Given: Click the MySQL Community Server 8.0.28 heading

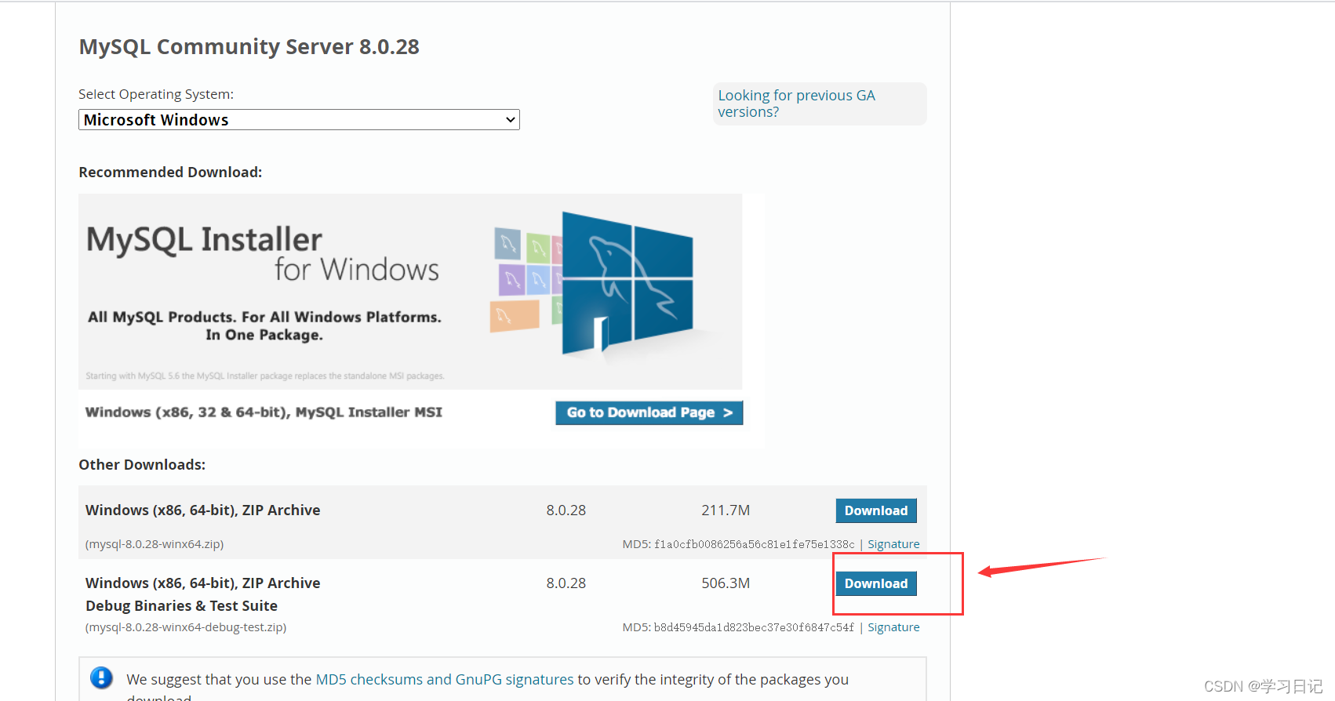Looking at the screenshot, I should click(249, 47).
